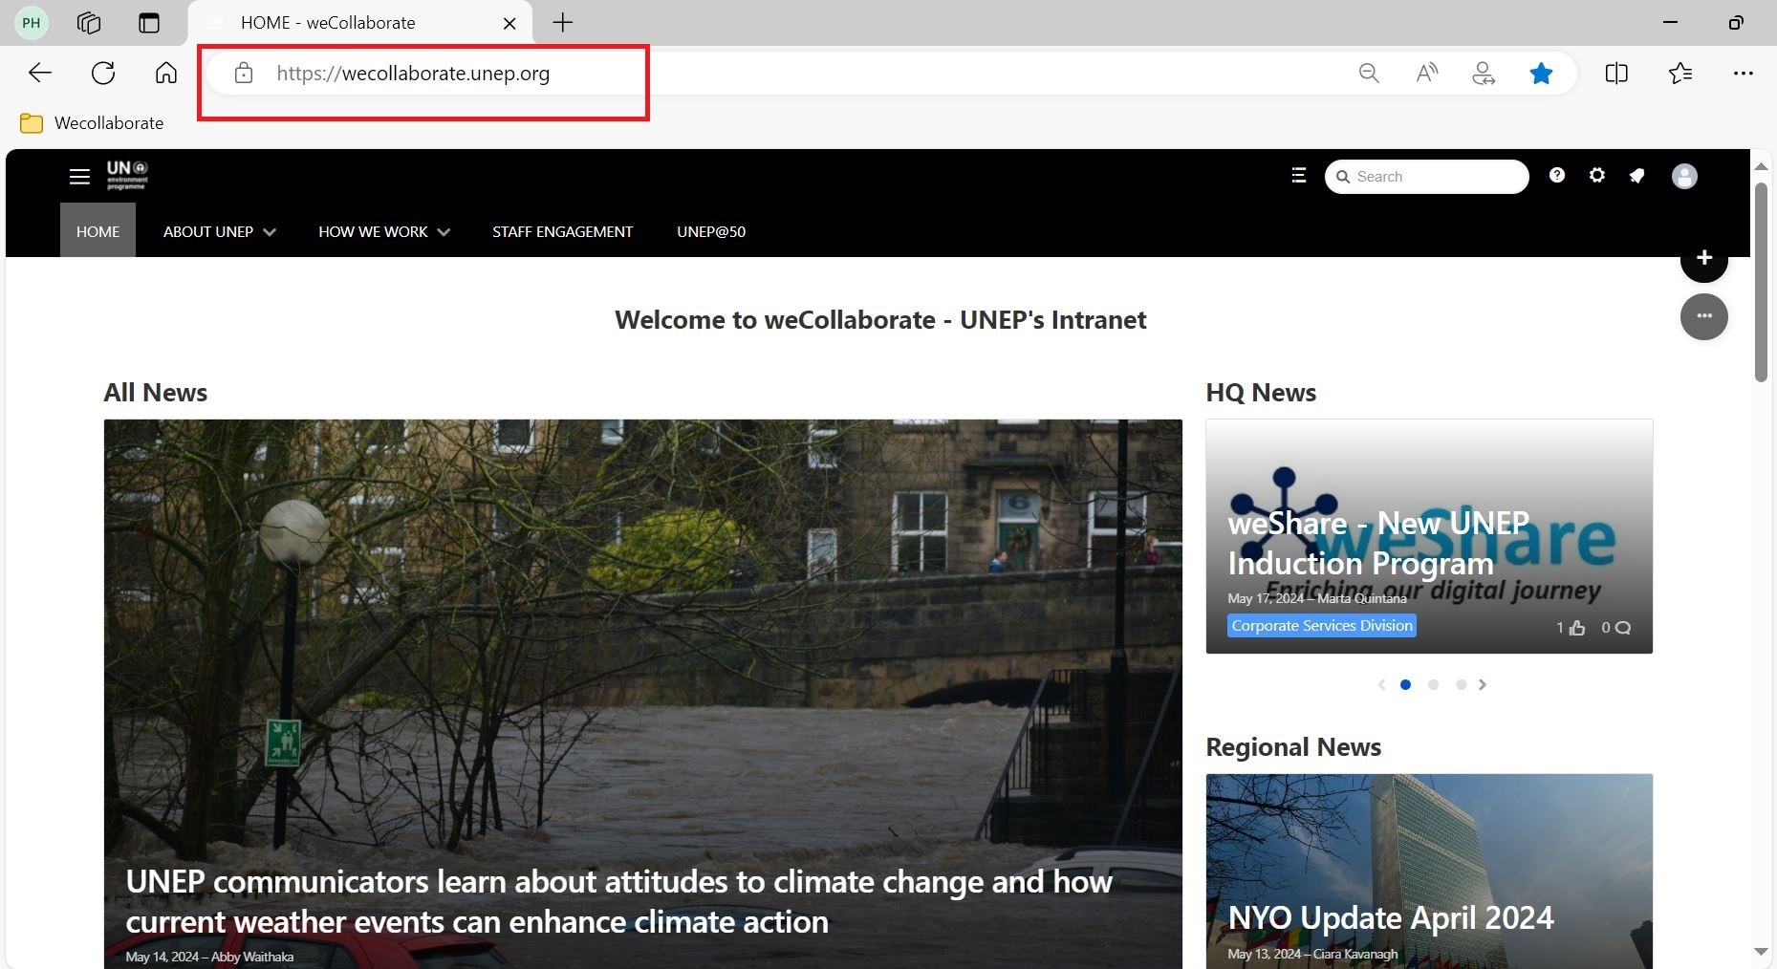Expand the HOW WE WORK menu
This screenshot has width=1777, height=969.
pyautogui.click(x=384, y=231)
